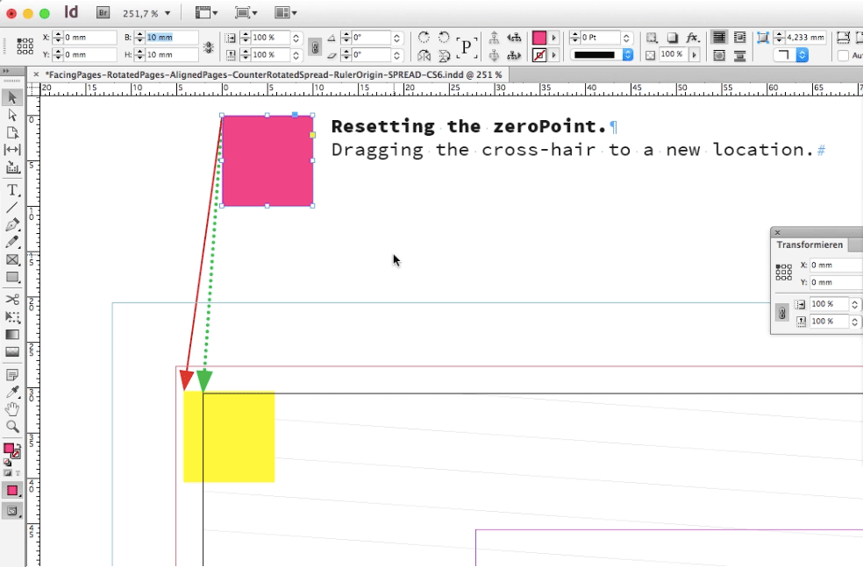Select the Zoom tool
This screenshot has width=863, height=567.
click(x=12, y=427)
